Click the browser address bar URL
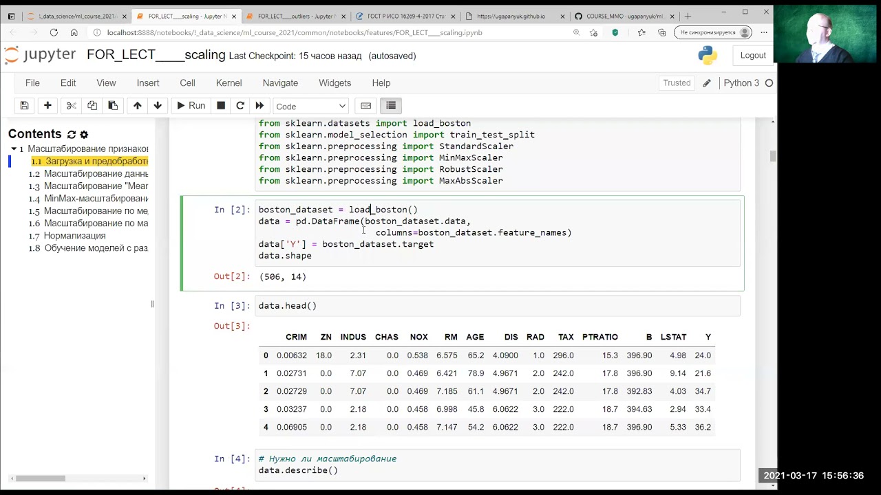Viewport: 881px width, 495px height. pyautogui.click(x=295, y=32)
